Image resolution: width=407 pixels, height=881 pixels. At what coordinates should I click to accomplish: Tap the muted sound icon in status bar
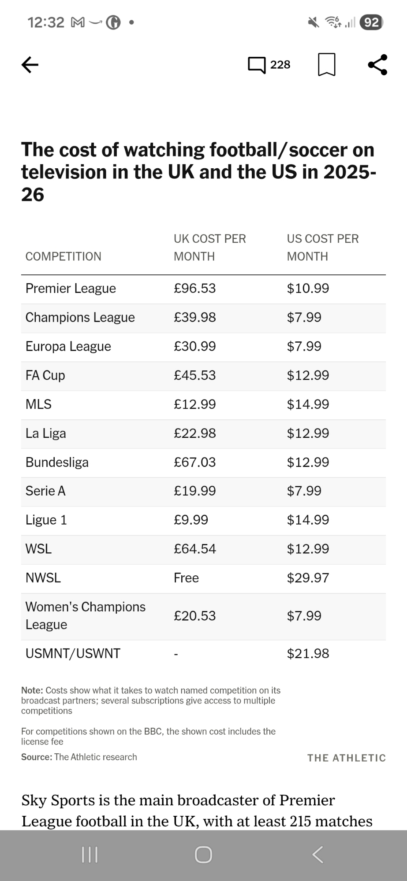coord(314,22)
